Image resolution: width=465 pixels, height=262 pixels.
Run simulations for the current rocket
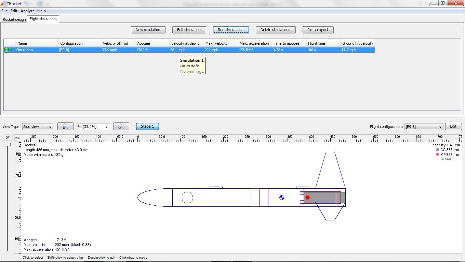coord(230,30)
